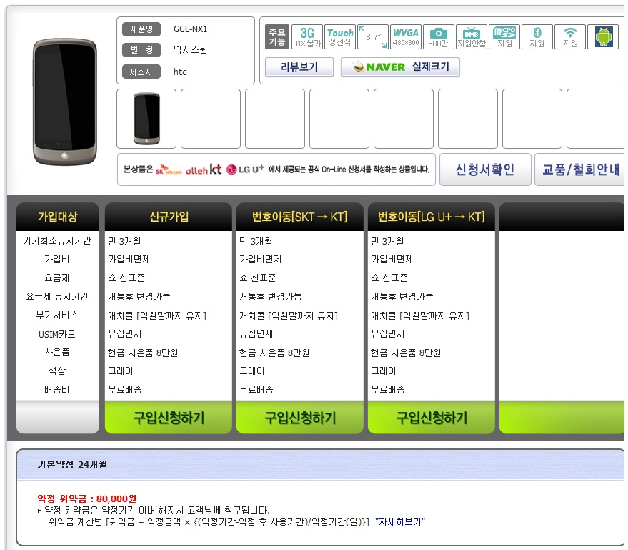Click the microSD support icon

coord(504,37)
